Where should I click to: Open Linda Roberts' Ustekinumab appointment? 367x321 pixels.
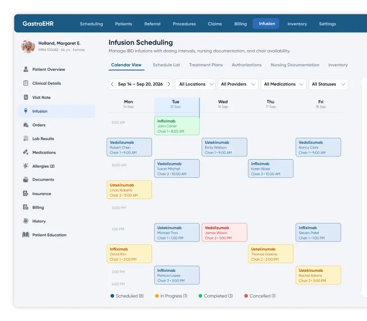click(129, 190)
